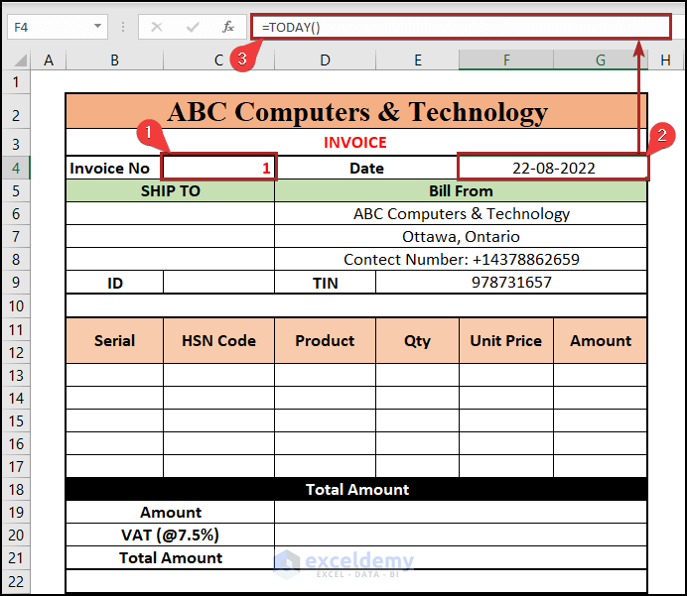
Task: Click the first empty Serial cell in row 13
Action: coord(114,375)
